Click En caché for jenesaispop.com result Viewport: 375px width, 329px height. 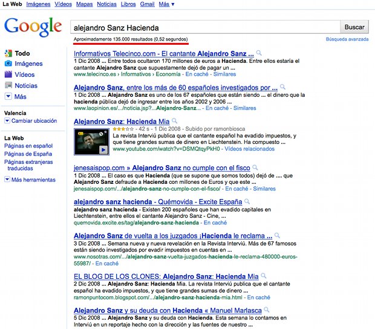(x=236, y=189)
